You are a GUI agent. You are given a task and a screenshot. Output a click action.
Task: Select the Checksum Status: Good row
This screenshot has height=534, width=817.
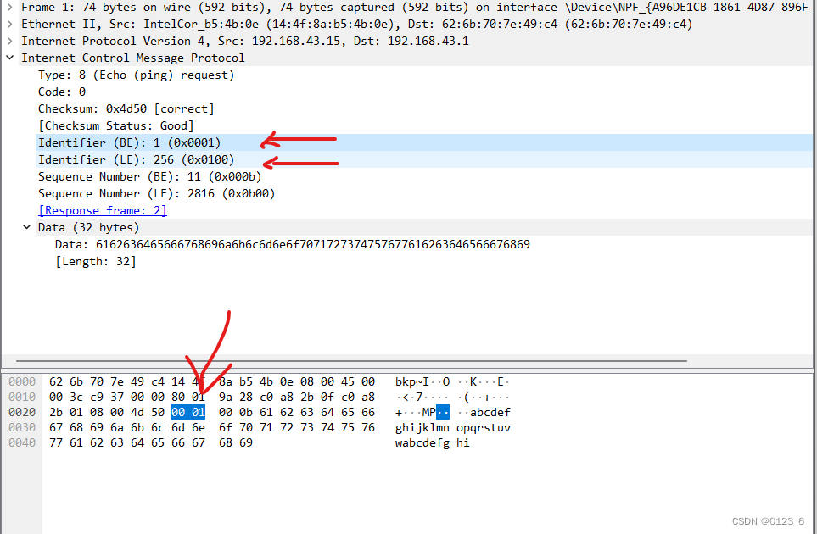click(115, 125)
